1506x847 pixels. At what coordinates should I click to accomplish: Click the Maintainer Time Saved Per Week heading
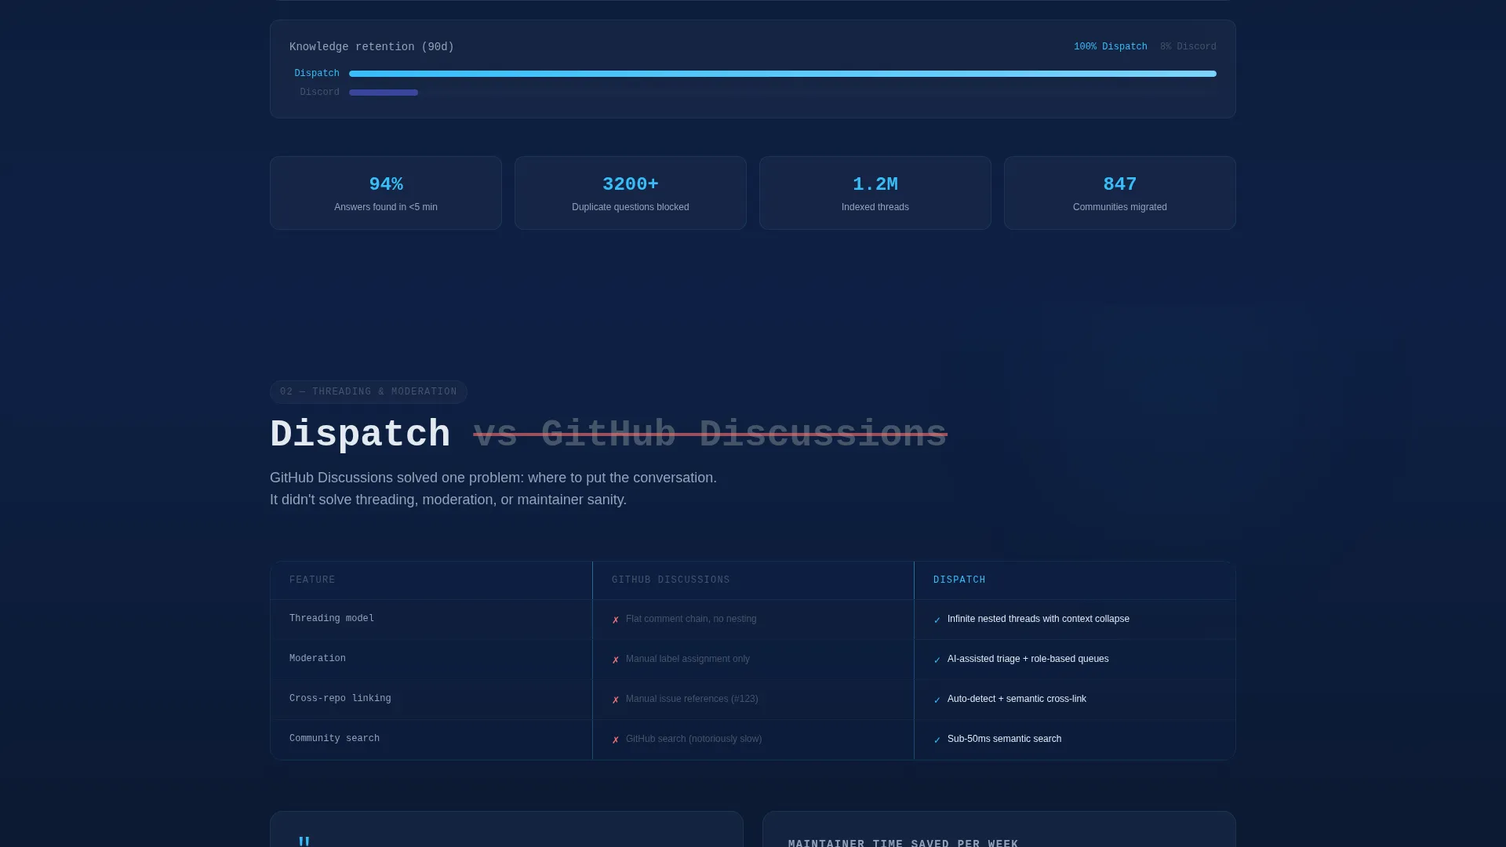pyautogui.click(x=903, y=842)
